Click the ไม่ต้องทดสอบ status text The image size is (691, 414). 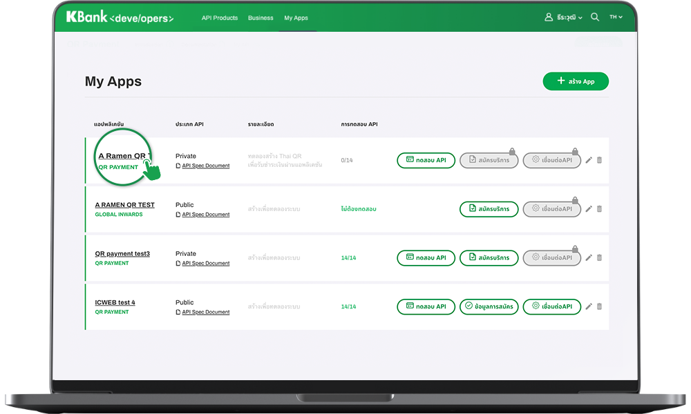pos(359,209)
